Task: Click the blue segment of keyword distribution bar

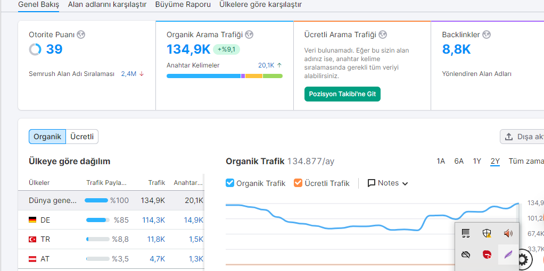Action: [x=203, y=76]
